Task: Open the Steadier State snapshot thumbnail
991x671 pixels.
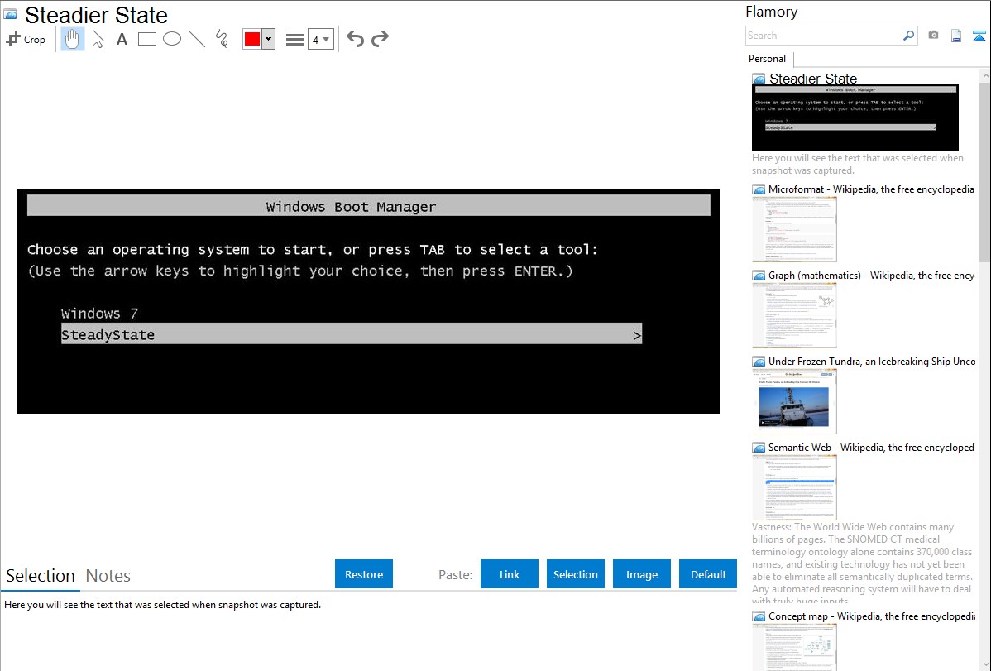Action: [855, 117]
